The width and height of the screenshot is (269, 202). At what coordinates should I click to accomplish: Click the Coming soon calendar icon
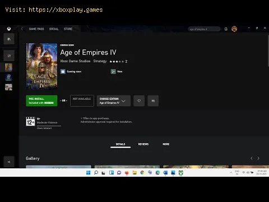coord(63,71)
